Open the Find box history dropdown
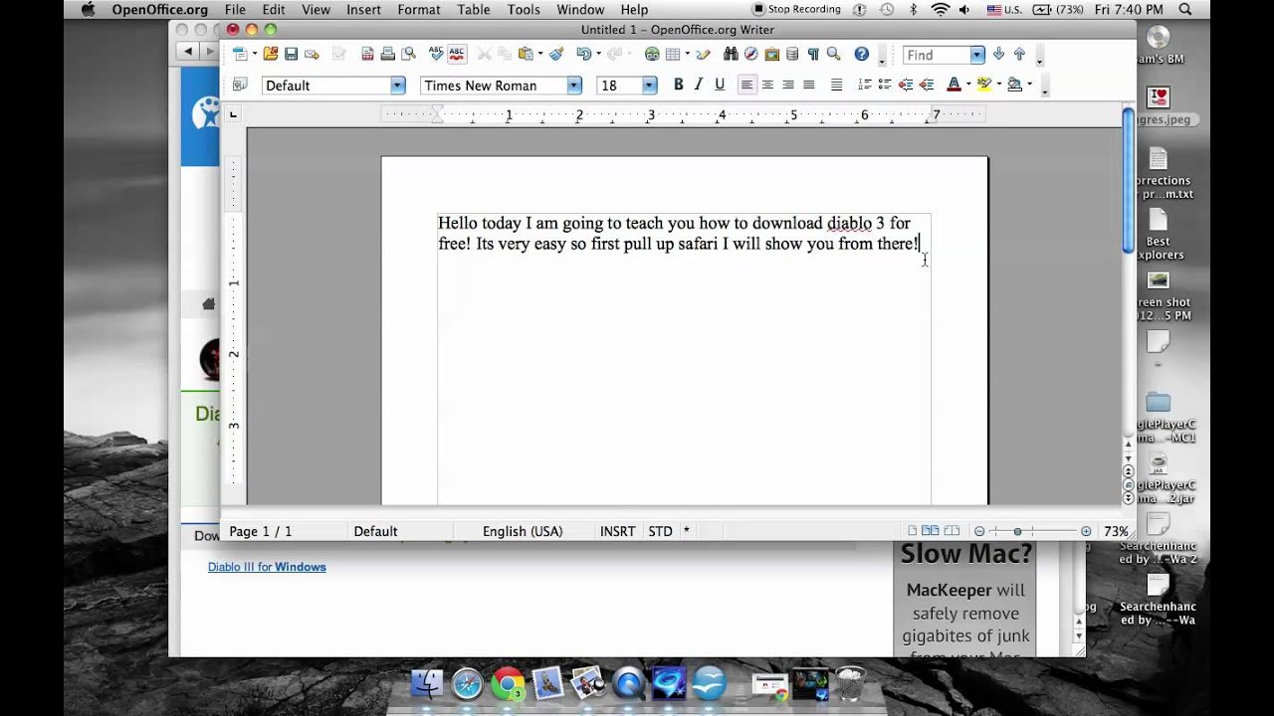This screenshot has width=1274, height=716. click(977, 55)
